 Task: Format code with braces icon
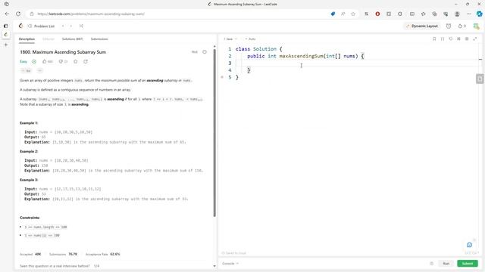pos(443,39)
